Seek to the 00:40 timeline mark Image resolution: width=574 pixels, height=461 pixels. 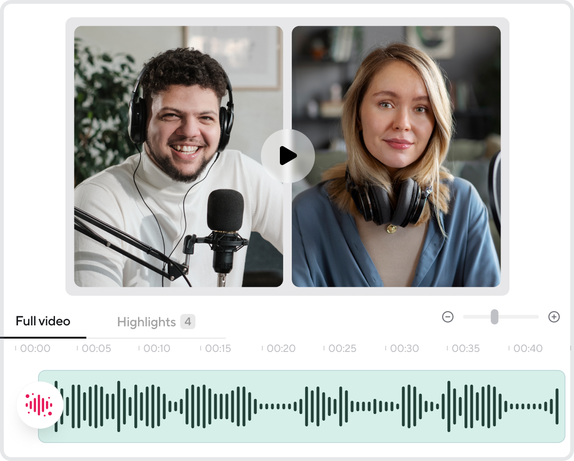coord(528,349)
